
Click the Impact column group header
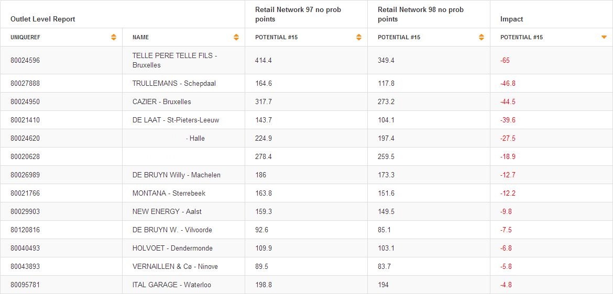click(512, 19)
